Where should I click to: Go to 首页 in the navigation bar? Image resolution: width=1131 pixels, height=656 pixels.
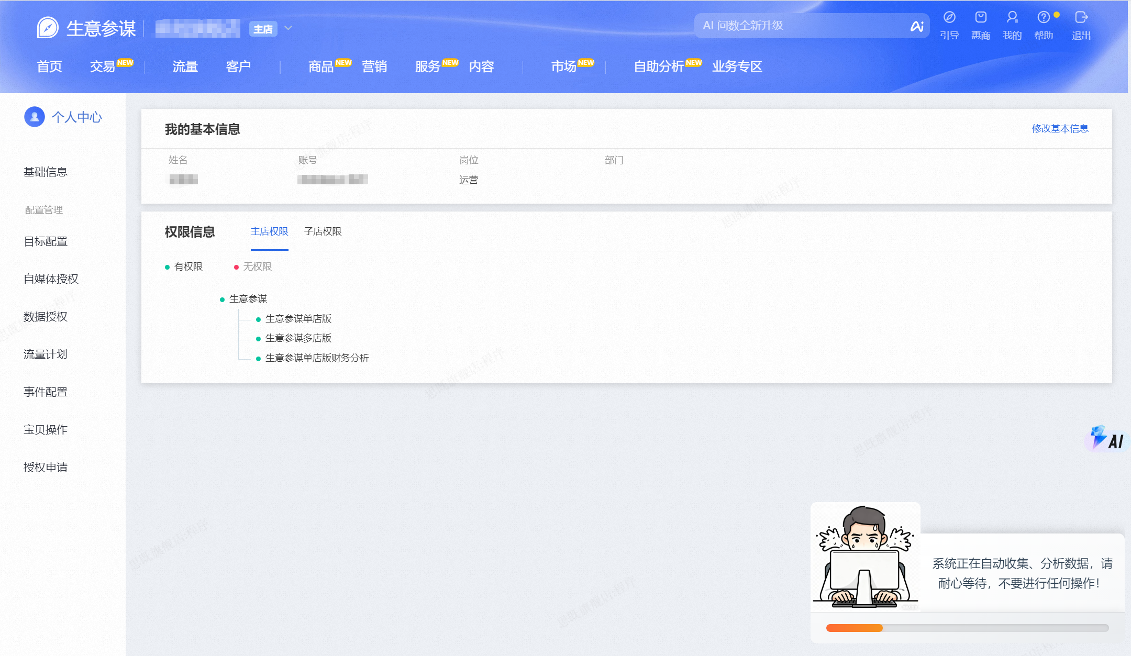(x=49, y=66)
